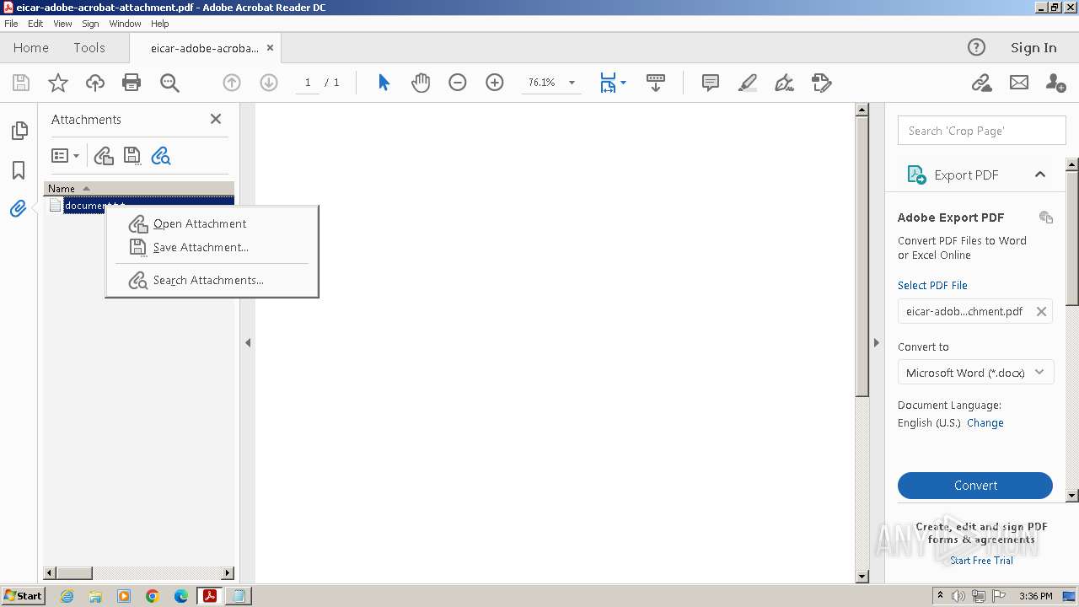Click the Convert button
Image resolution: width=1079 pixels, height=607 pixels.
(975, 486)
